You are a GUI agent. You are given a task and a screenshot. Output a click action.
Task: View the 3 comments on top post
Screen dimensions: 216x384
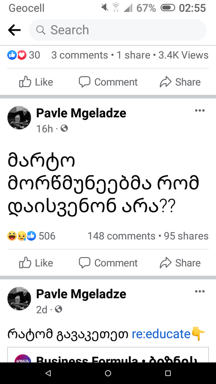point(79,55)
